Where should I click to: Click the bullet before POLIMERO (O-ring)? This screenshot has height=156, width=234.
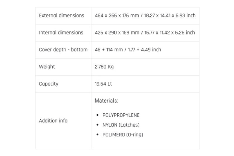97,135
